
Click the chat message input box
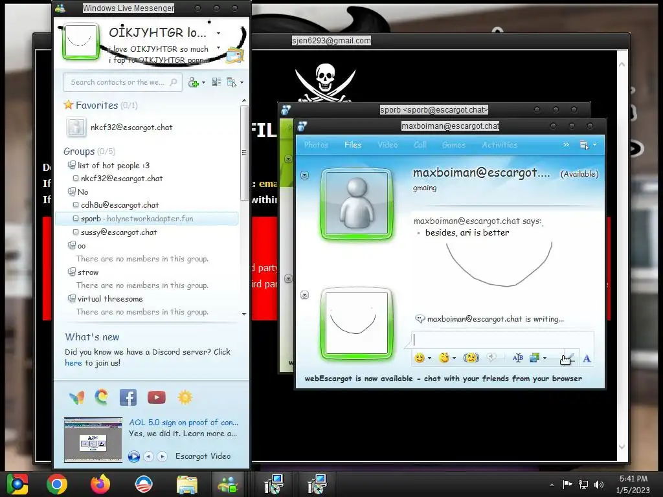tap(502, 339)
